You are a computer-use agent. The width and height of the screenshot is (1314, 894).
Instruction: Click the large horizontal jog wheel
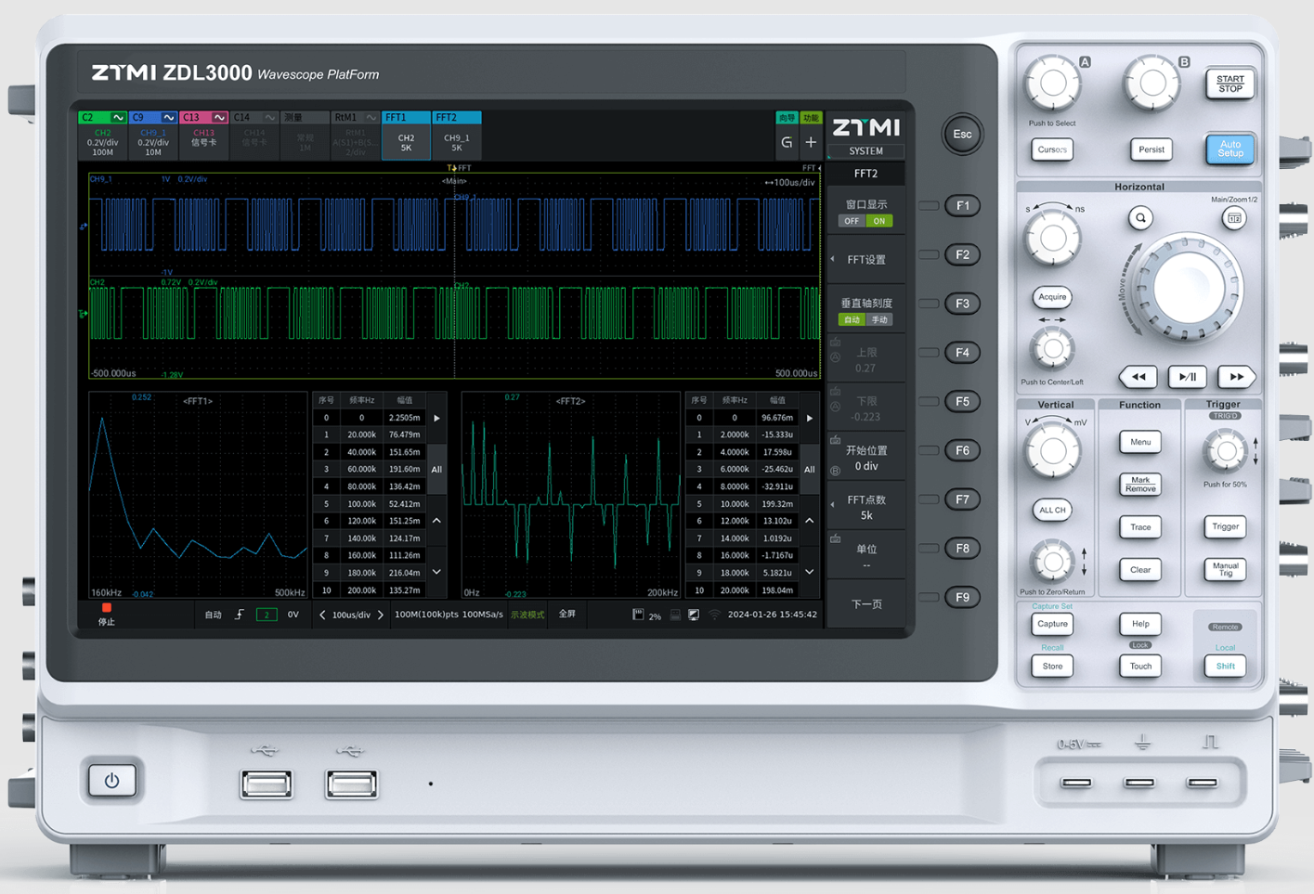[1188, 289]
